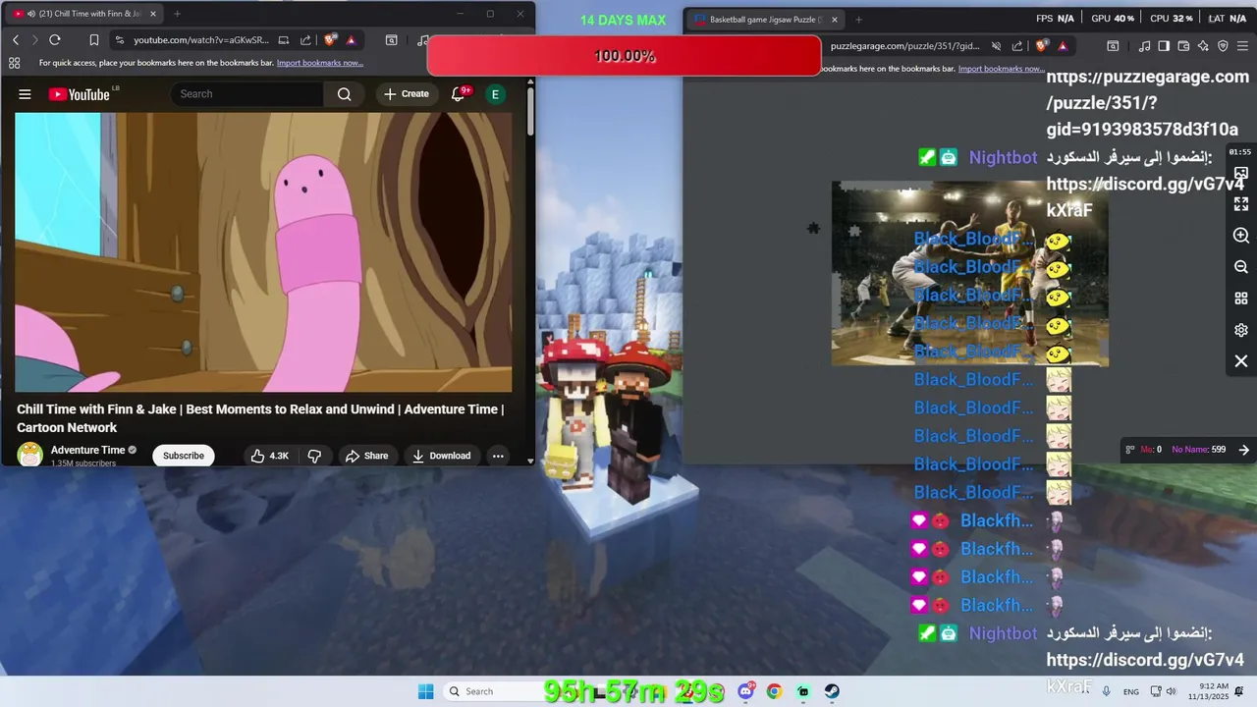Click the youtube.com address bar URL
Image resolution: width=1257 pixels, height=707 pixels.
(x=201, y=40)
